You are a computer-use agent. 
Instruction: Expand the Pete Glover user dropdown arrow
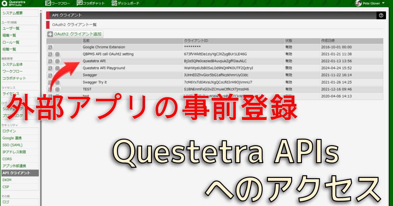(383, 3)
